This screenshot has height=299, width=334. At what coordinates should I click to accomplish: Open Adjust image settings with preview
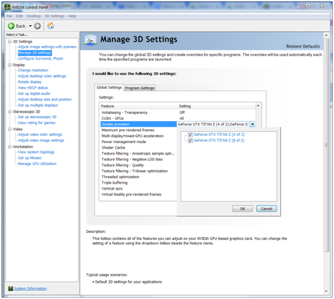tap(47, 47)
